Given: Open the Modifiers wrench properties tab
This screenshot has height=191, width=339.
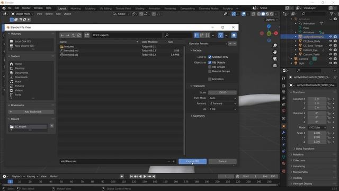Looking at the screenshot, I should 284,133.
